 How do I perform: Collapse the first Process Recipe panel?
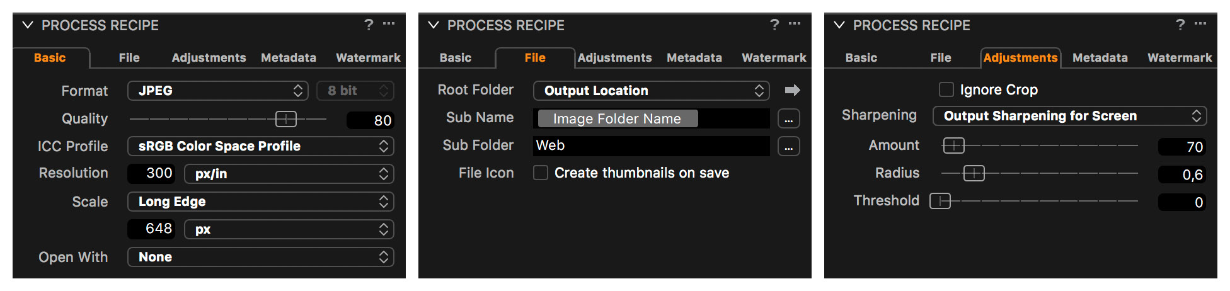28,25
